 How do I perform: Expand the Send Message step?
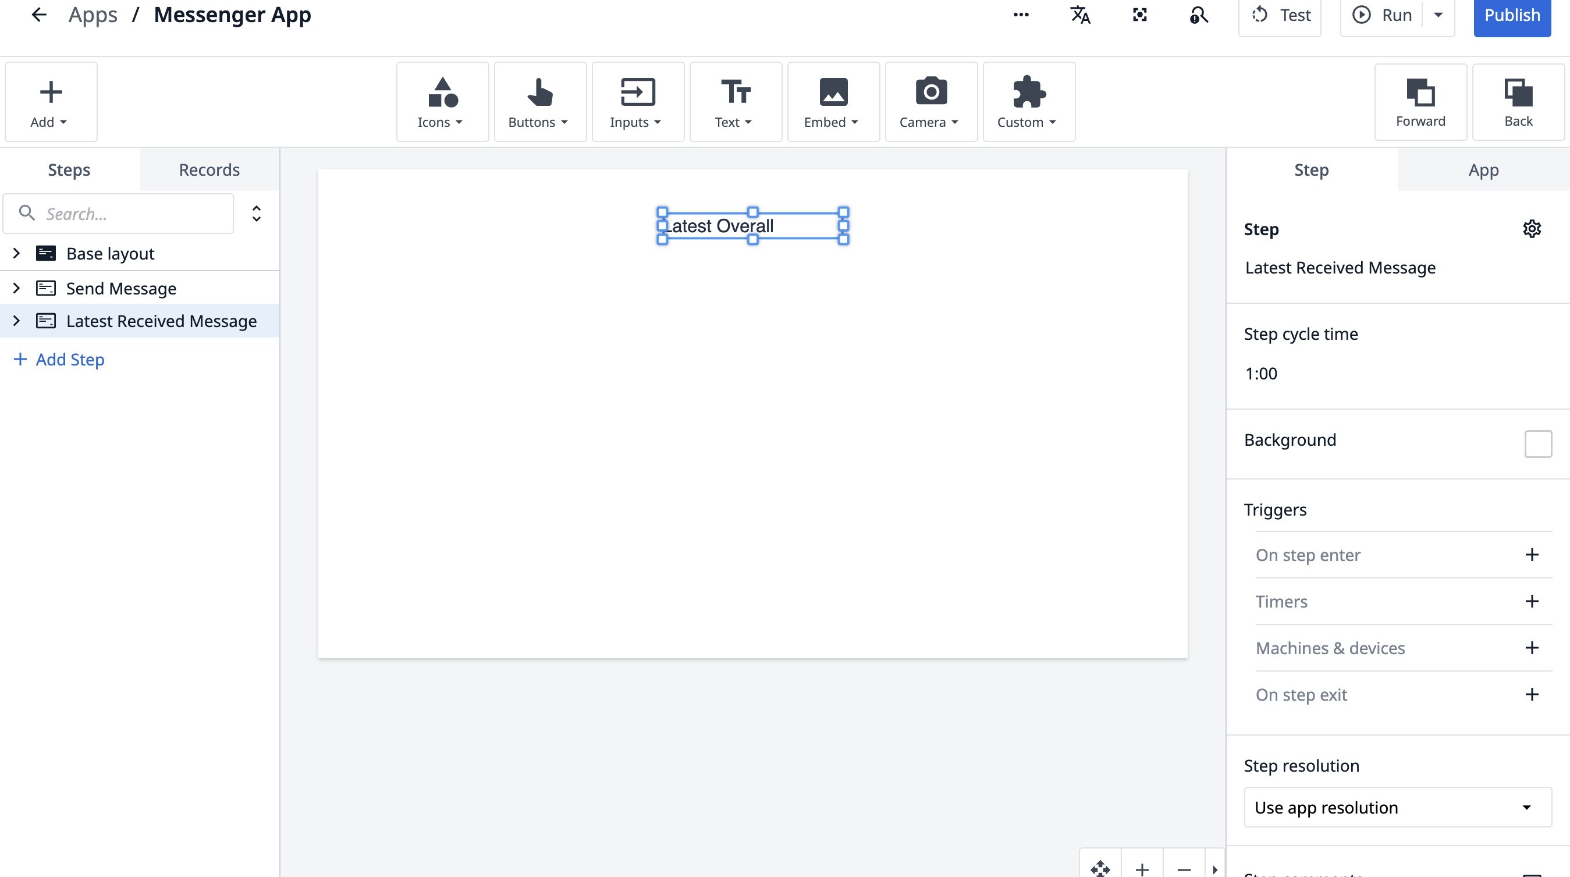pyautogui.click(x=16, y=287)
